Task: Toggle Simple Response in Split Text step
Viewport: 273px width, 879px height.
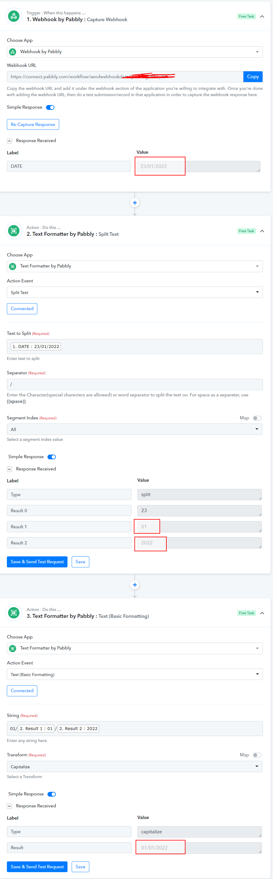Action: [52, 457]
